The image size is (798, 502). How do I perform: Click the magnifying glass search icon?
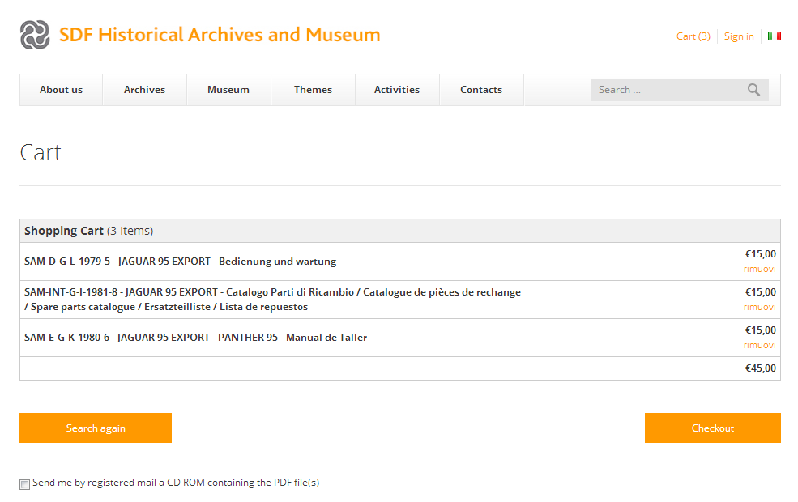(753, 90)
